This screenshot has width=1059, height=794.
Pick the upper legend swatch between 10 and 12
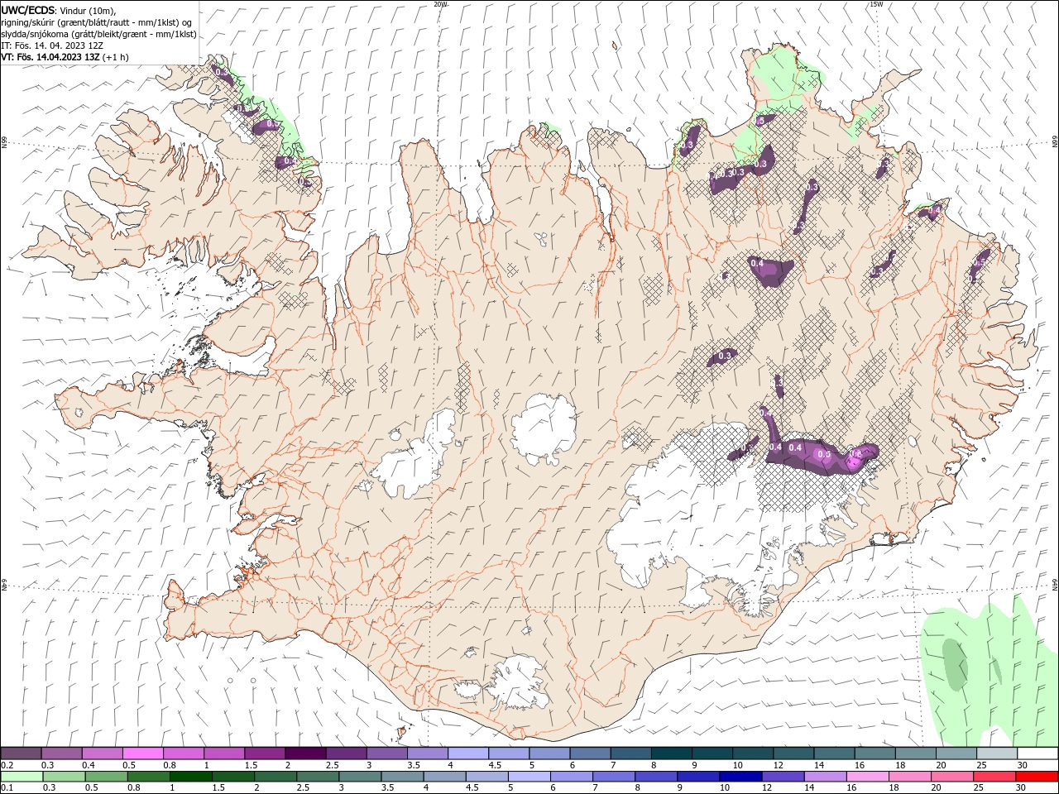(x=751, y=753)
